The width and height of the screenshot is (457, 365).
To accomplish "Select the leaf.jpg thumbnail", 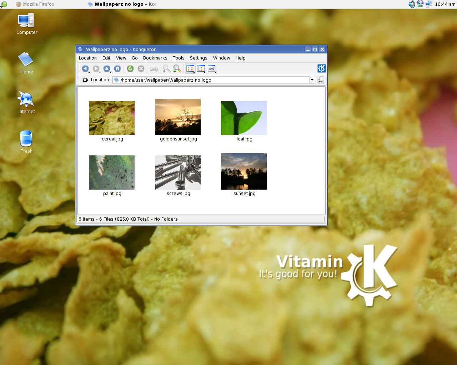I will point(244,118).
